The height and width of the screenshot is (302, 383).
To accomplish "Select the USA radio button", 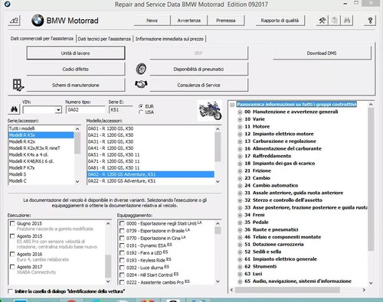I will (x=141, y=112).
